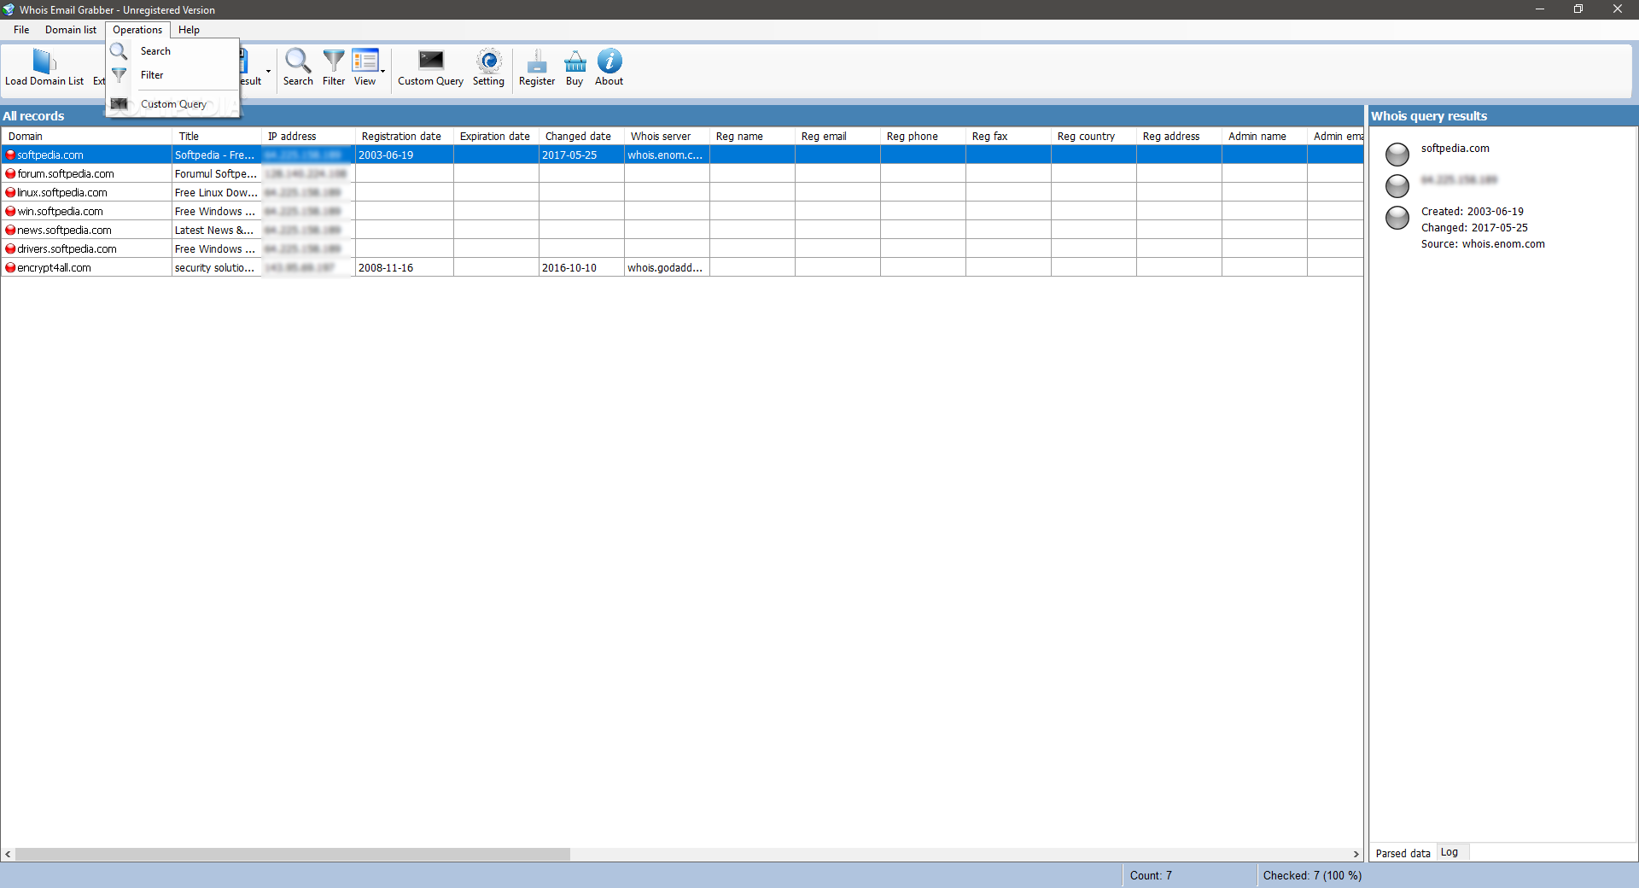This screenshot has width=1639, height=888.
Task: Click the Register toolbar icon
Action: [537, 61]
